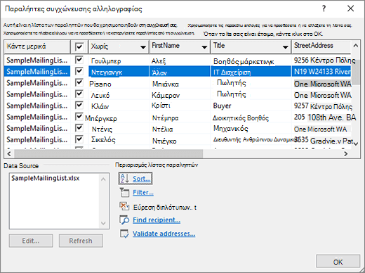Click the Refresh button
Image resolution: width=365 pixels, height=273 pixels.
point(81,241)
